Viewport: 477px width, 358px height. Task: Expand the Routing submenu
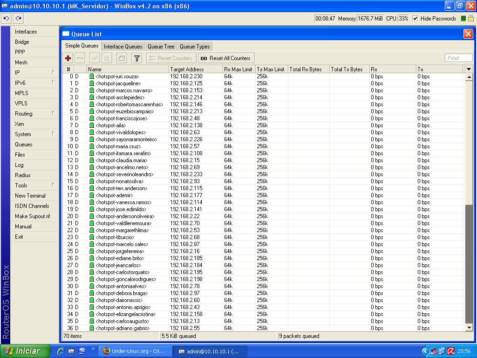coord(53,113)
